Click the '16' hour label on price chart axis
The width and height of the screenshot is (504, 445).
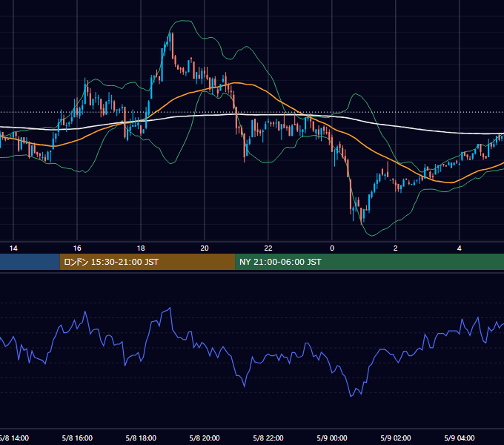[77, 248]
